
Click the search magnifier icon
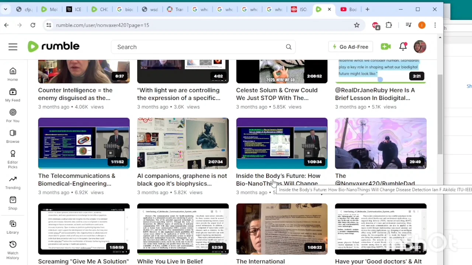(x=289, y=47)
